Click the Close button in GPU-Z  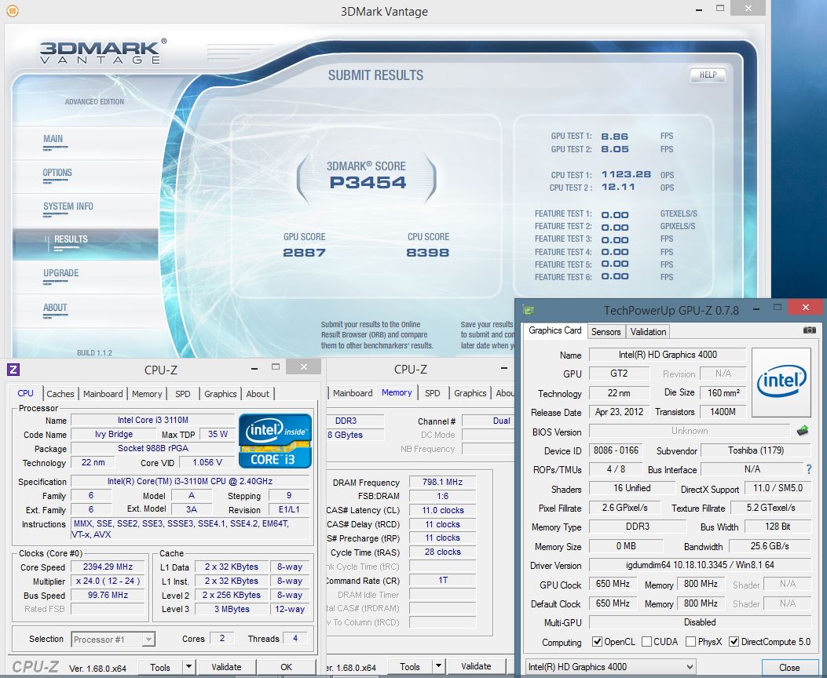(x=789, y=668)
